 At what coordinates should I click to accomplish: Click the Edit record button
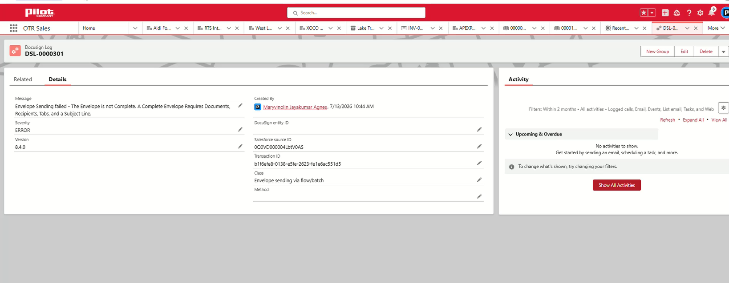pos(684,52)
